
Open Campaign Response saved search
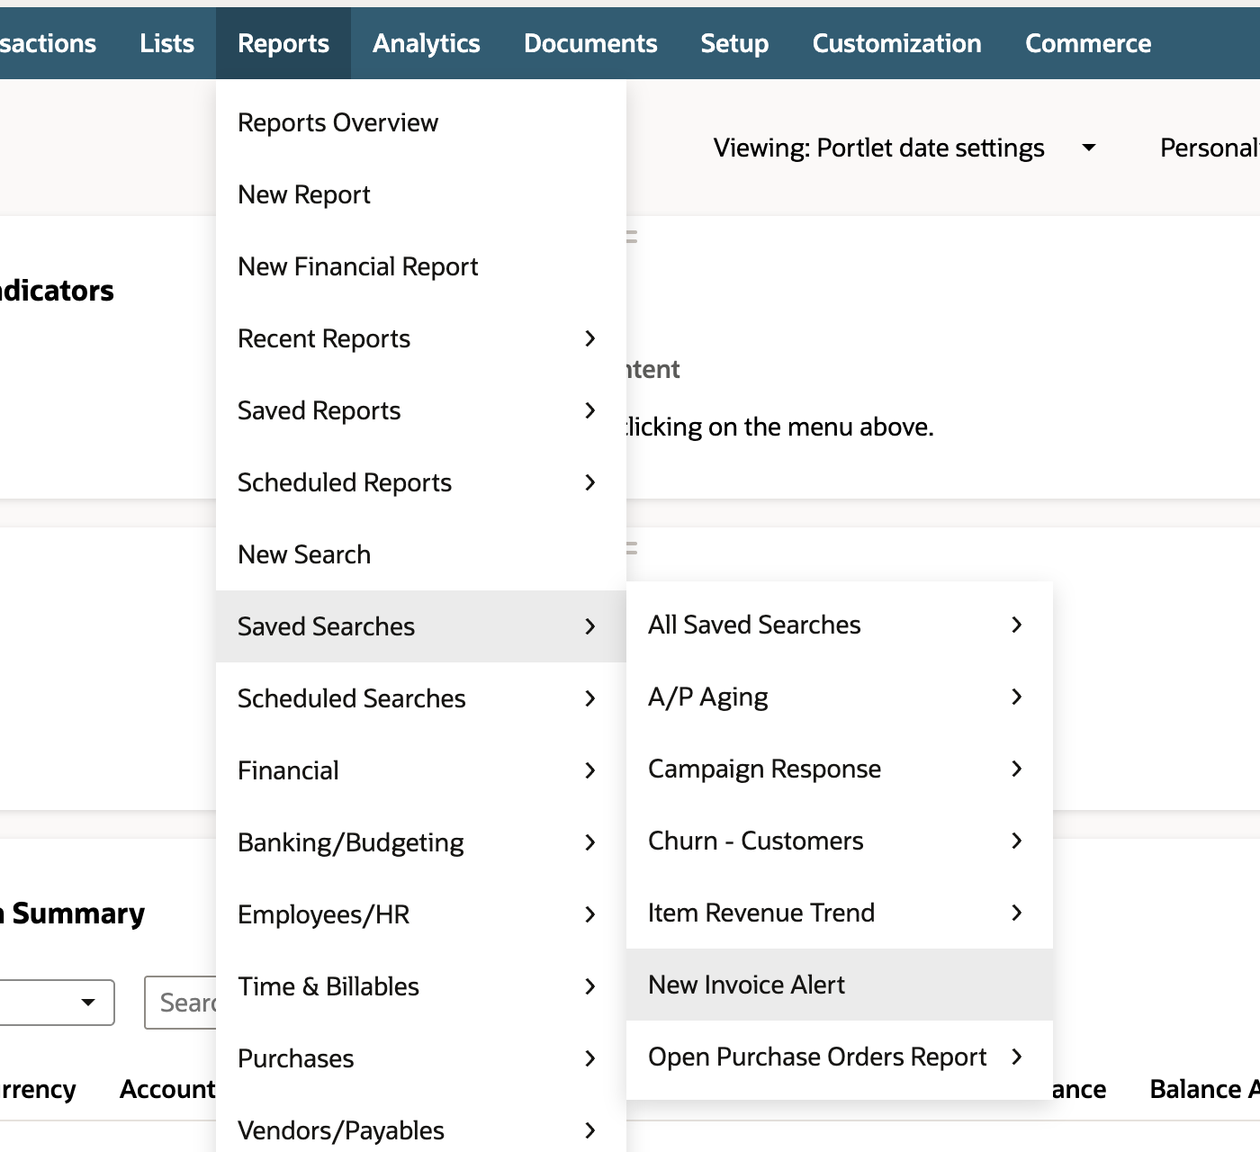840,769
